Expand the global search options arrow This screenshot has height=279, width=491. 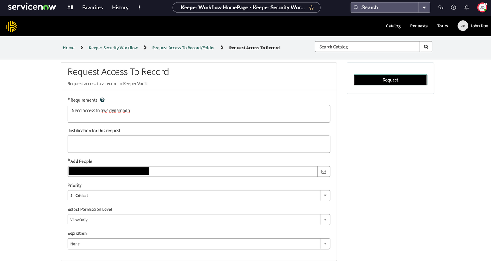(424, 8)
